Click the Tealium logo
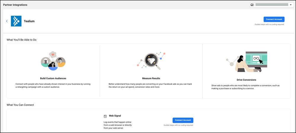Screen dimensions: 296x133 [x=16, y=21]
